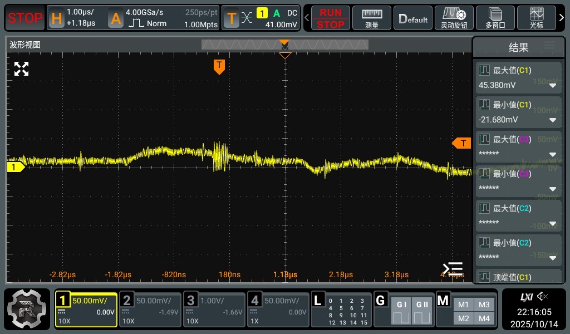570x334 pixels.
Task: Open the settings gear home menu
Action: click(x=27, y=309)
